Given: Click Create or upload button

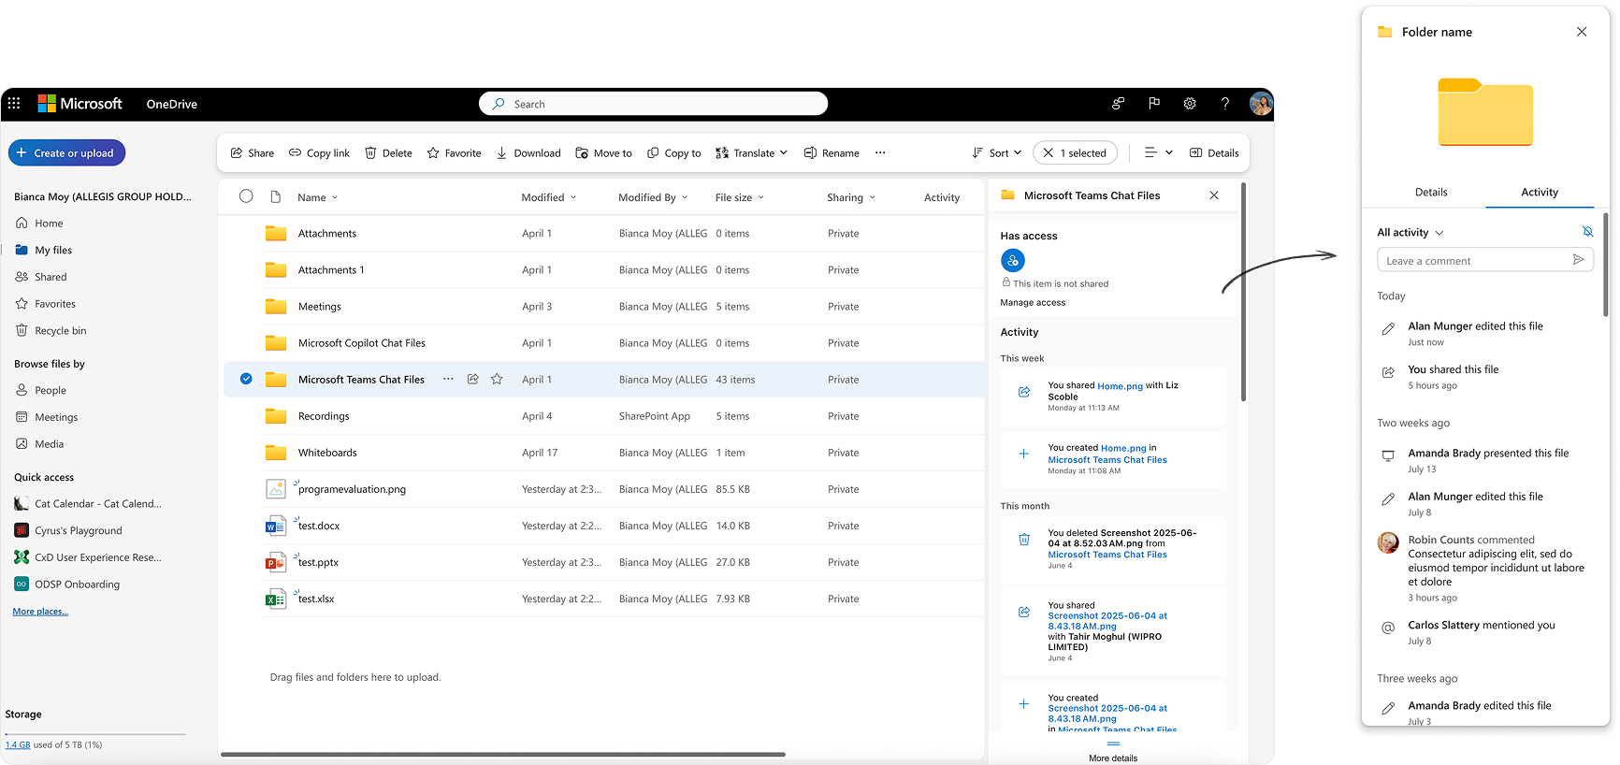Looking at the screenshot, I should click(66, 152).
